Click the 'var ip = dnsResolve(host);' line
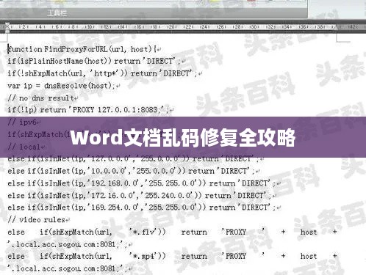The height and width of the screenshot is (275, 366). [64, 86]
